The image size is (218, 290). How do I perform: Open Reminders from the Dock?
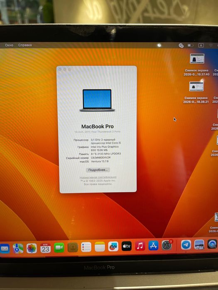(86, 247)
